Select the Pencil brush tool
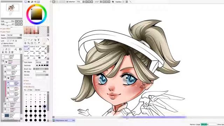This screenshot has height=126, width=224. tap(27, 48)
